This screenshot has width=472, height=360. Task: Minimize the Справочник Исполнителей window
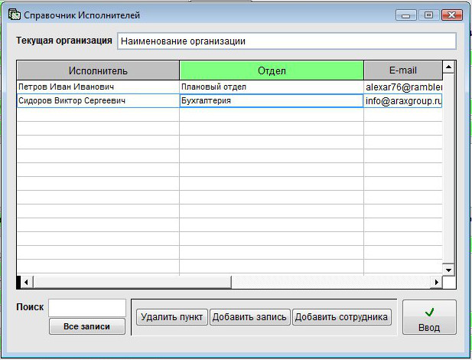tap(405, 15)
